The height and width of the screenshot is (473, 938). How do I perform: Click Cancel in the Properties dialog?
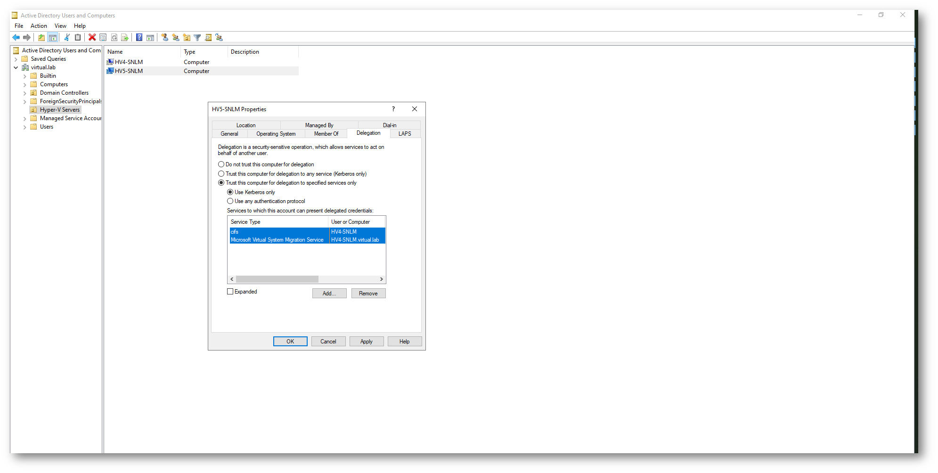[328, 342]
